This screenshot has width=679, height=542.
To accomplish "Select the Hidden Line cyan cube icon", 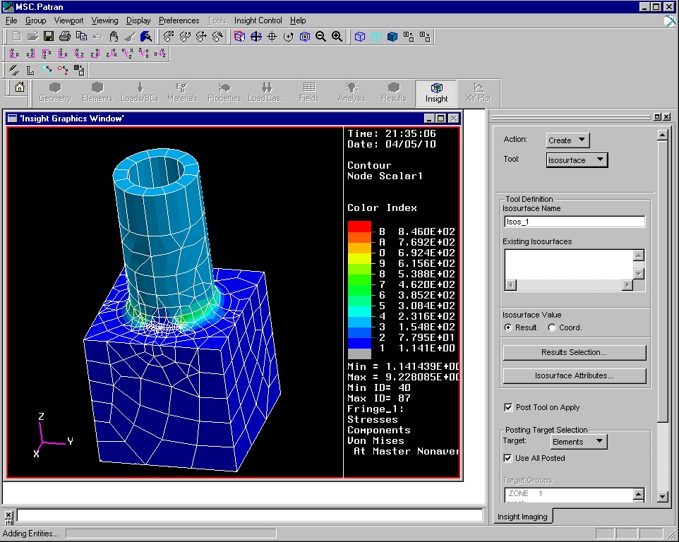I will pos(376,37).
